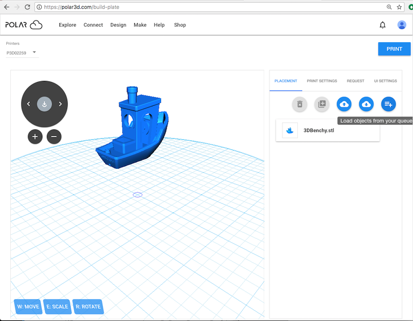
Task: Activate the R: ROTATE tool
Action: coord(88,307)
